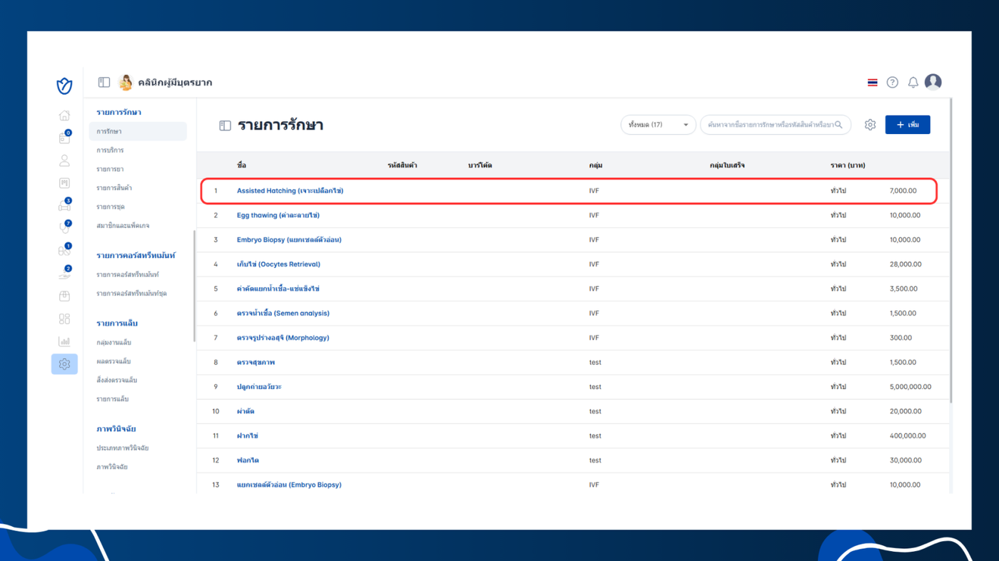999x561 pixels.
Task: Click the magnifier icon in search box
Action: [838, 125]
